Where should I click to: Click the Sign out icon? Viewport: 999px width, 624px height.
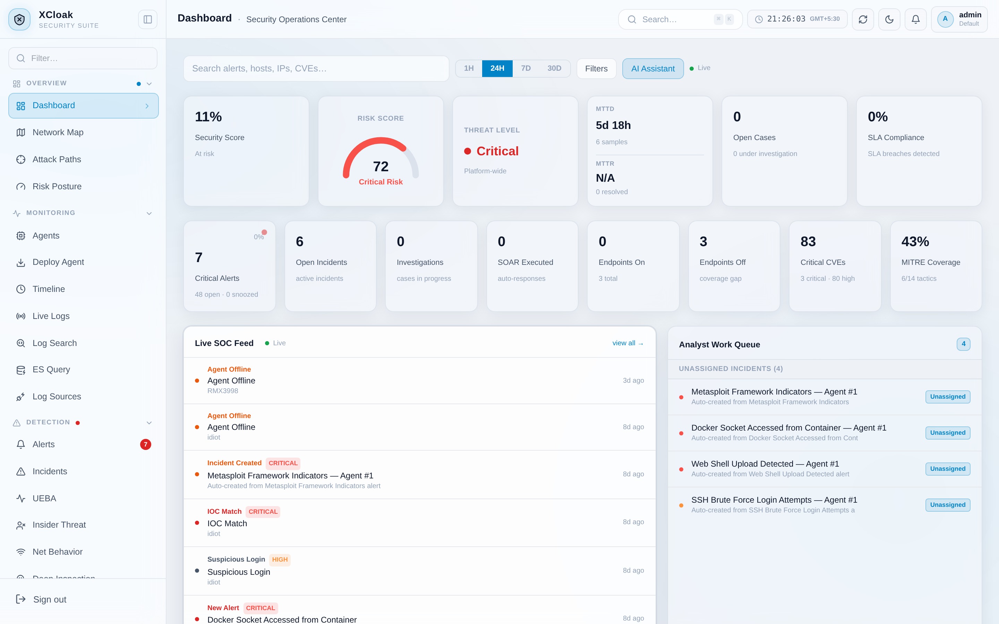pyautogui.click(x=21, y=599)
